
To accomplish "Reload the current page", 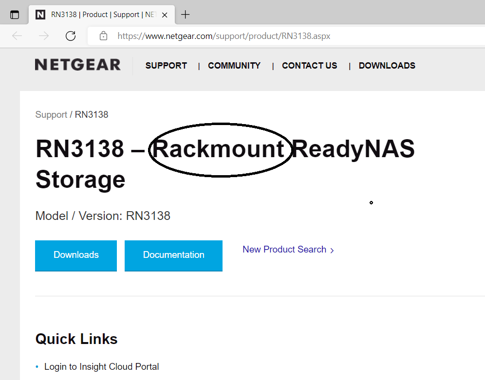I will (71, 36).
